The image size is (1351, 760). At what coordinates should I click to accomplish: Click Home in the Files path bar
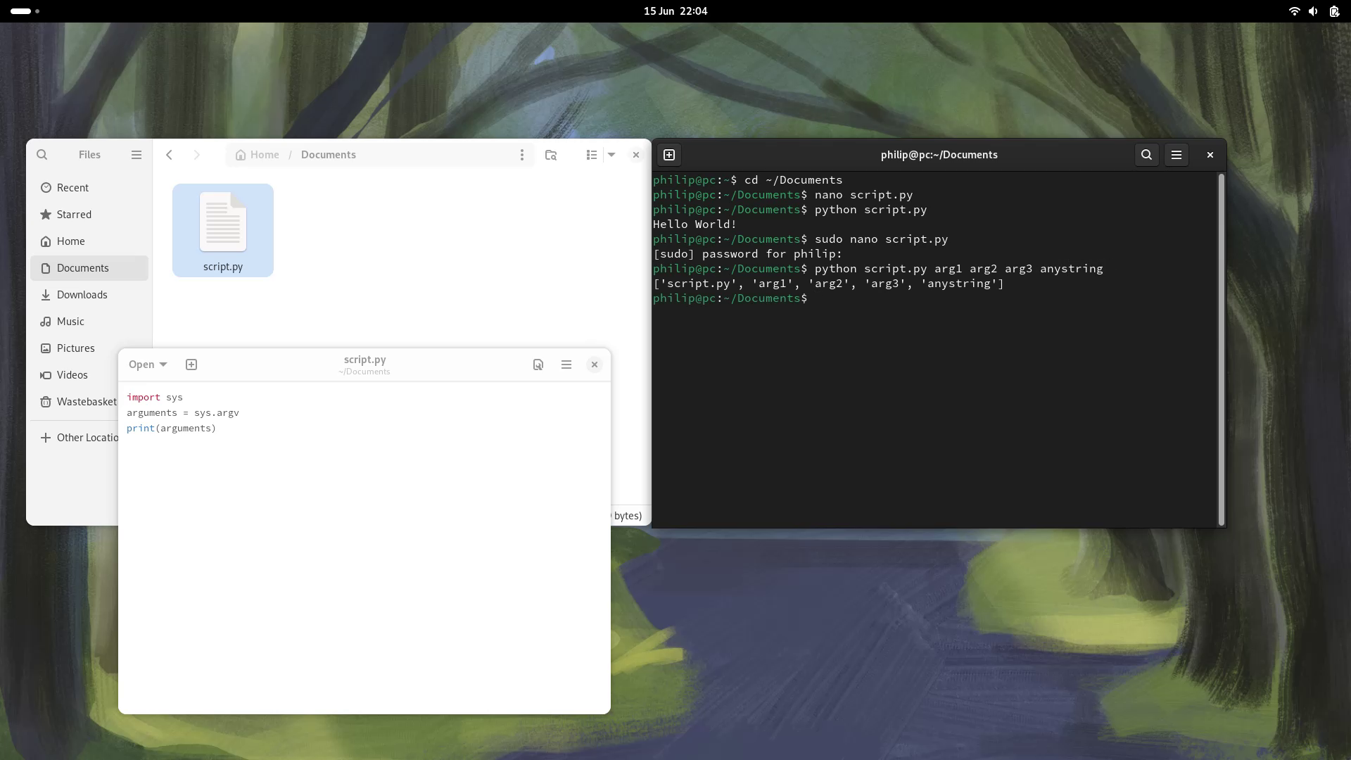(x=258, y=155)
